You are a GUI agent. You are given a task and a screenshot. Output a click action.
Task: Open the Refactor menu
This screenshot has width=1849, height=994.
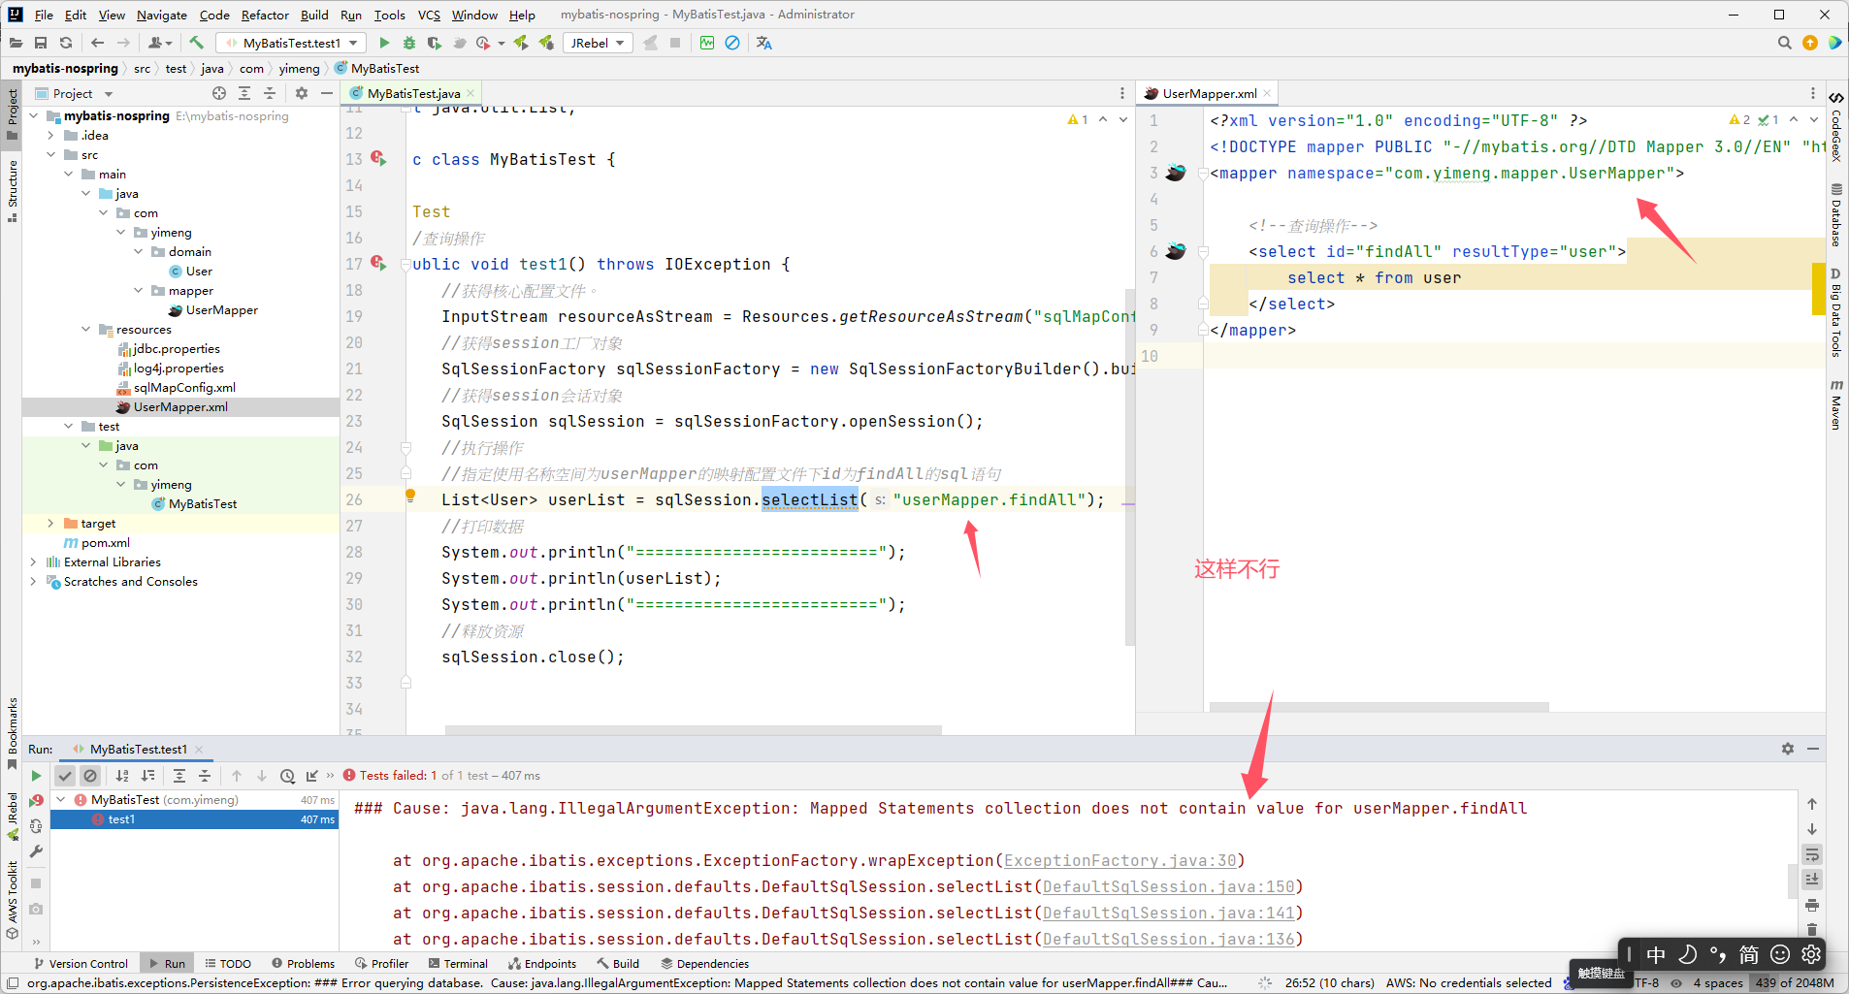pos(265,15)
